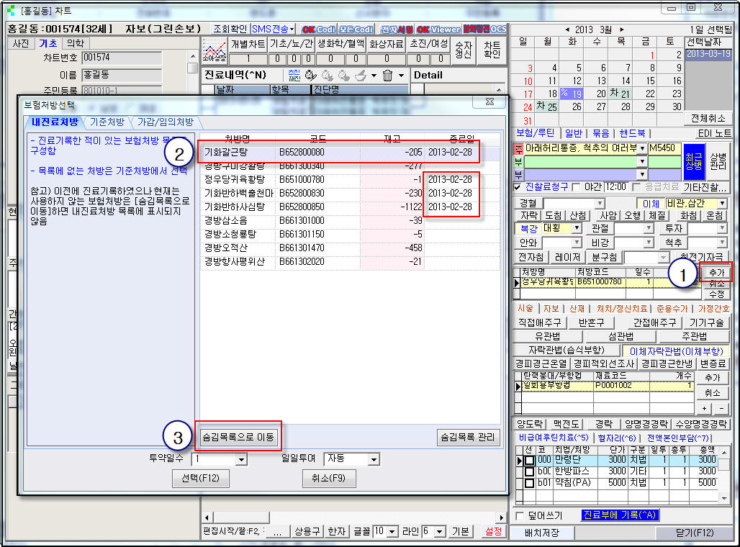Screen dimensions: 740x547
Task: Click 추가 button next to 처방명 list
Action: [716, 273]
